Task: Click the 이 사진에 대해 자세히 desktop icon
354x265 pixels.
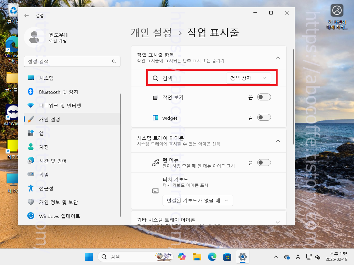Action: [x=337, y=17]
